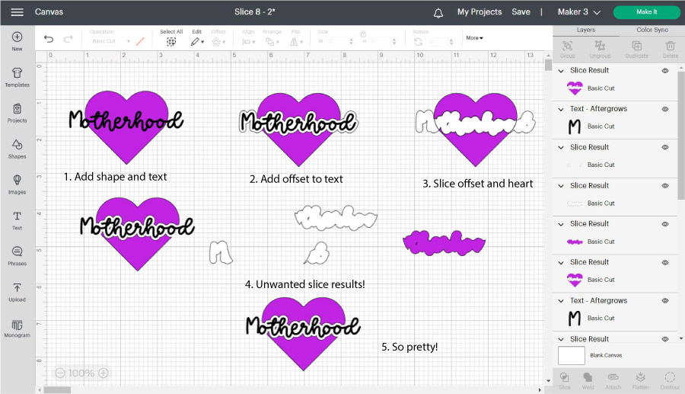The width and height of the screenshot is (685, 394).
Task: Click the Contour tool
Action: (x=670, y=380)
